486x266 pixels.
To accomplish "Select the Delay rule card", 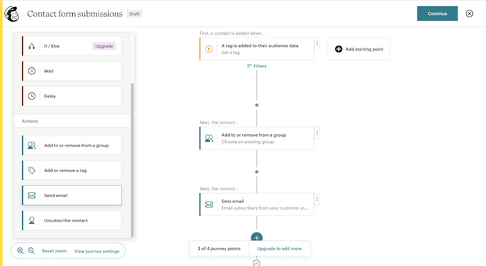I will 72,96.
